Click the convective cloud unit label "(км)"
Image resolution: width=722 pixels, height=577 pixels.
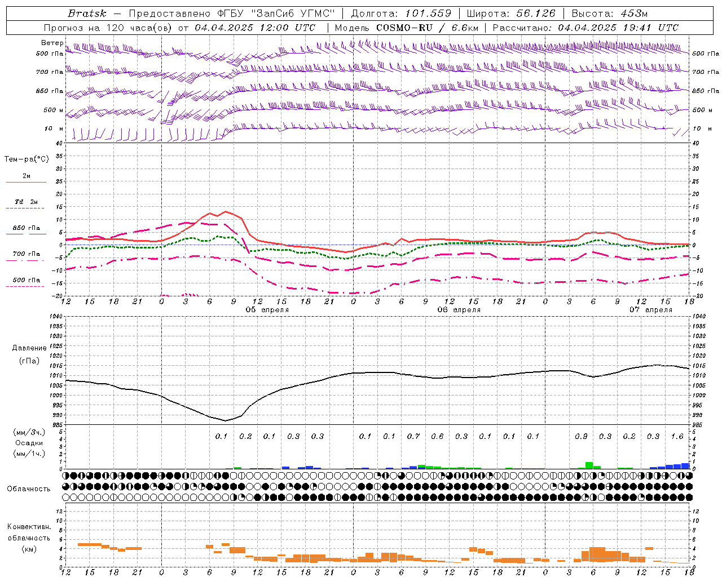[29, 549]
